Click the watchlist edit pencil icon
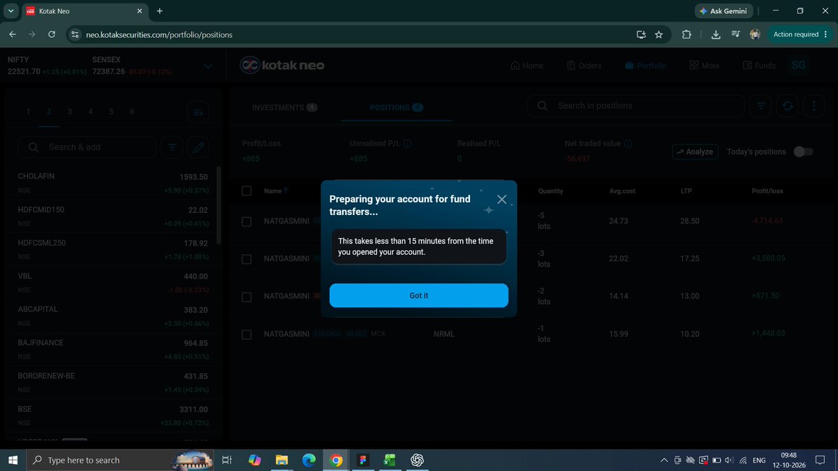The height and width of the screenshot is (471, 838). [198, 147]
